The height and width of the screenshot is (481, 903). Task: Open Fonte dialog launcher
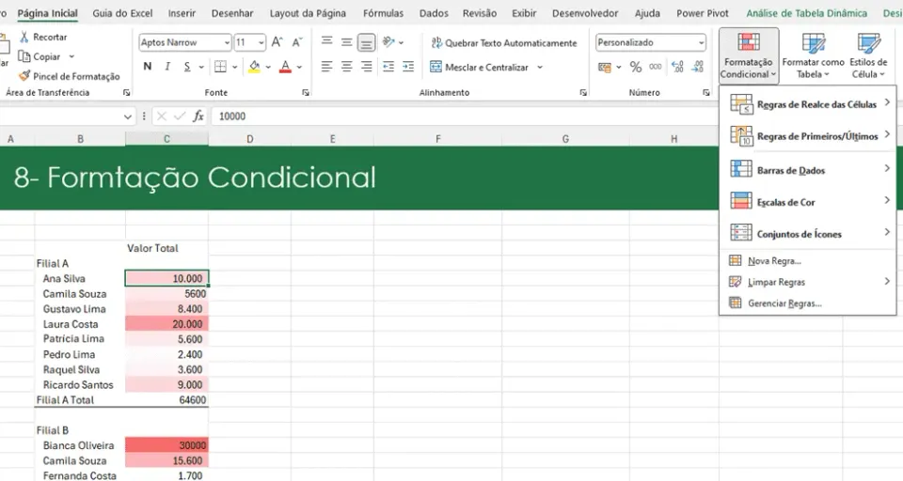pyautogui.click(x=306, y=93)
